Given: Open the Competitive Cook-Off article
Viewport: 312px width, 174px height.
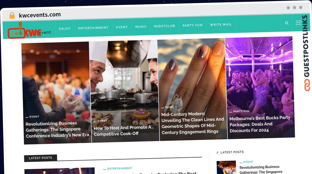Looking at the screenshot, I should pyautogui.click(x=122, y=131).
